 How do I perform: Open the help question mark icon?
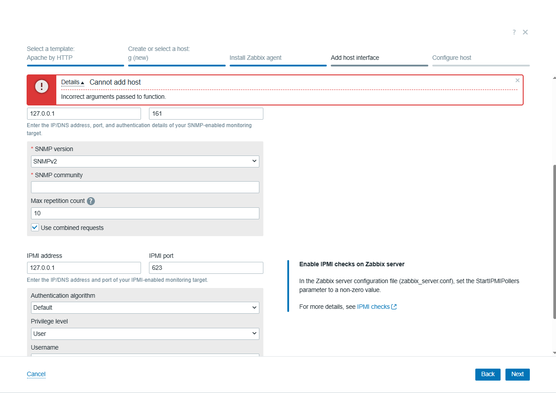(x=514, y=32)
